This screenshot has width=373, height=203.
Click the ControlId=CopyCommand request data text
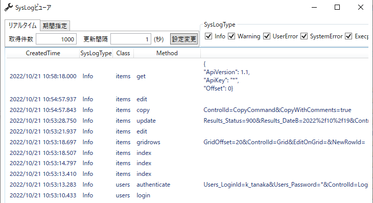(x=277, y=110)
